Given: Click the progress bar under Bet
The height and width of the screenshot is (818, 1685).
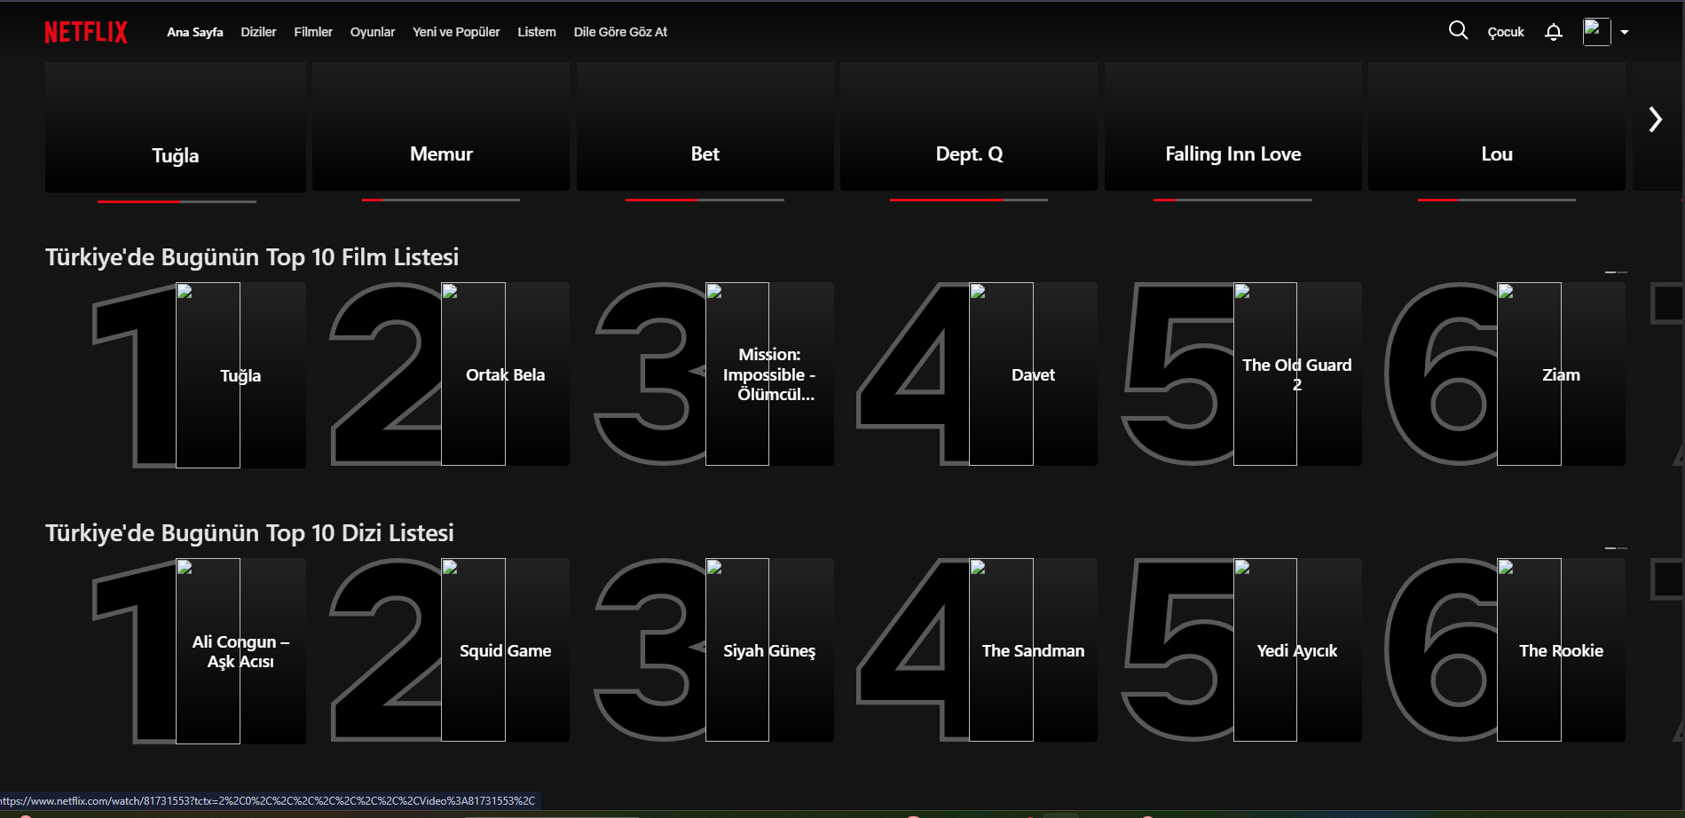Looking at the screenshot, I should coord(705,201).
